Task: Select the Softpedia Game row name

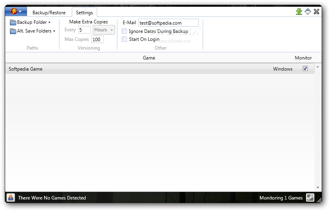Action: 25,69
